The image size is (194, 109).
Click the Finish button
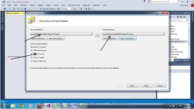pos(146,86)
